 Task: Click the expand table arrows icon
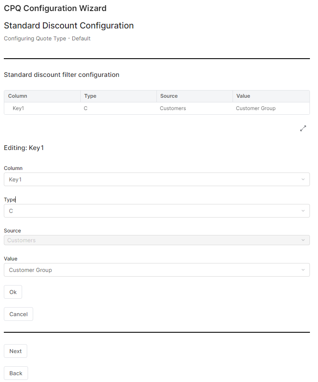pyautogui.click(x=303, y=128)
